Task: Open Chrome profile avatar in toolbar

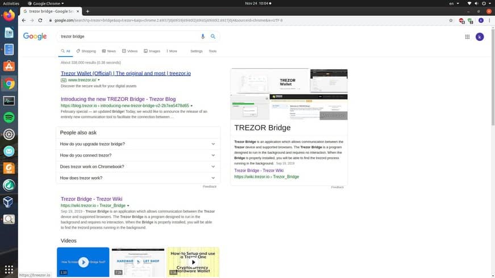Action: (x=481, y=20)
